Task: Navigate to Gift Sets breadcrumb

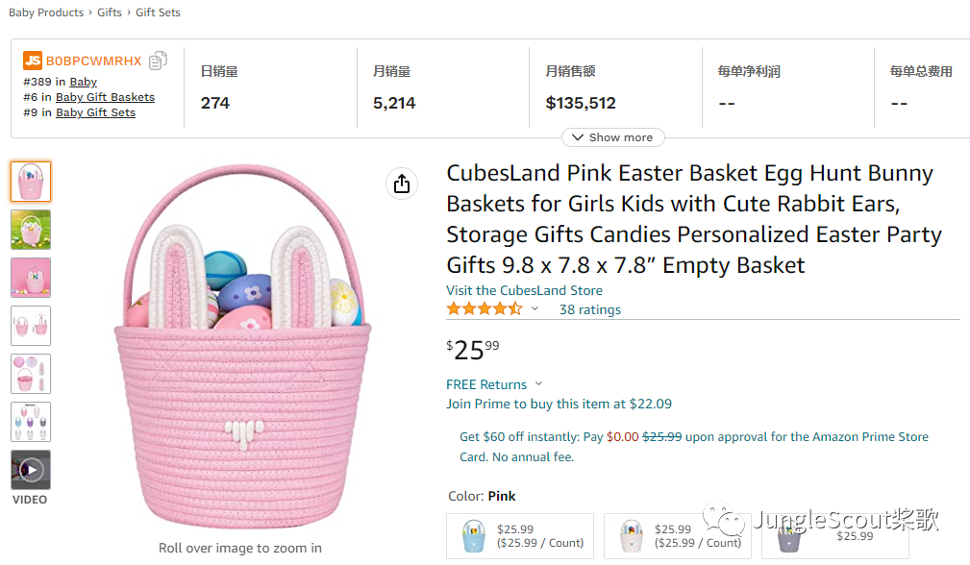Action: 158,12
